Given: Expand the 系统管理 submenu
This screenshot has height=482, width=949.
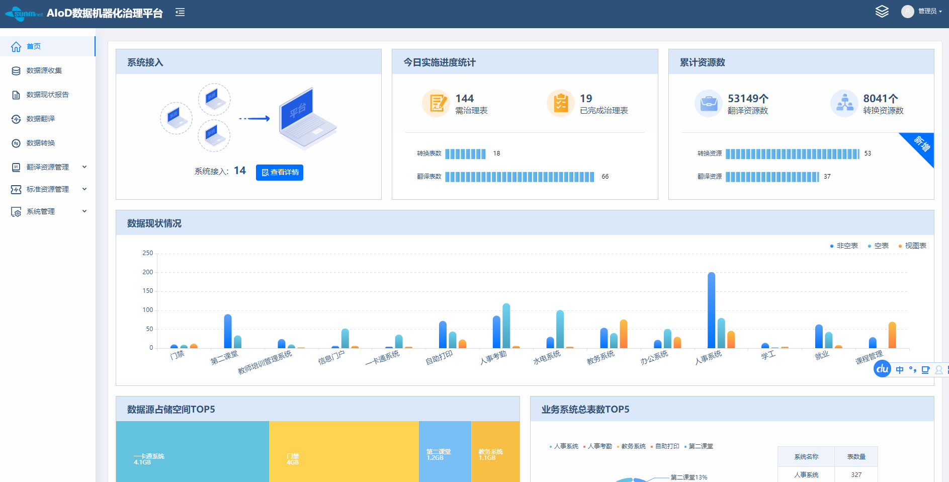Looking at the screenshot, I should point(84,211).
